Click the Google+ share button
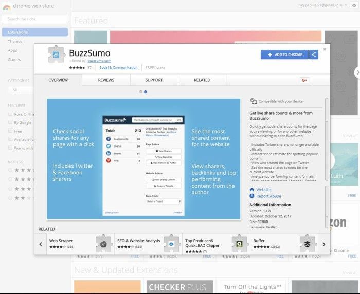 304,80
